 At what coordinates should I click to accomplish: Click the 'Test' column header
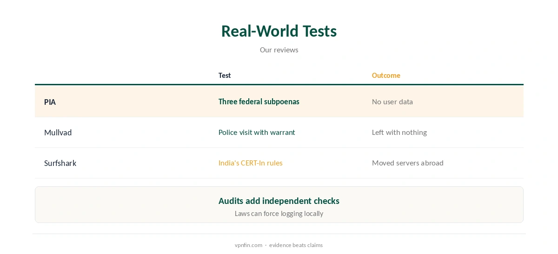tap(225, 76)
